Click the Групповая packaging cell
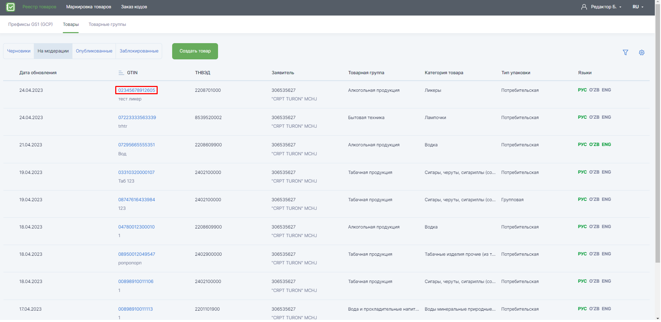Viewport: 661px width, 322px height. [x=512, y=200]
